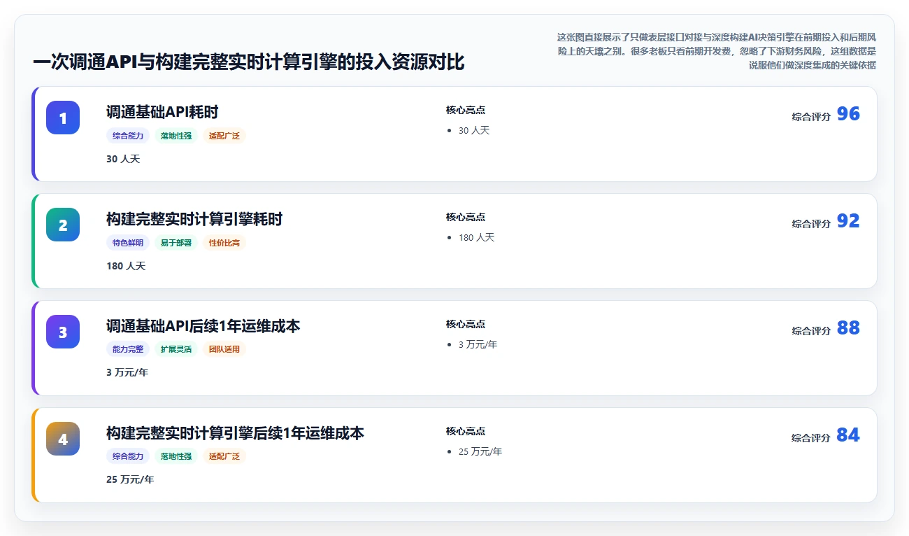Click the score number 84

848,435
